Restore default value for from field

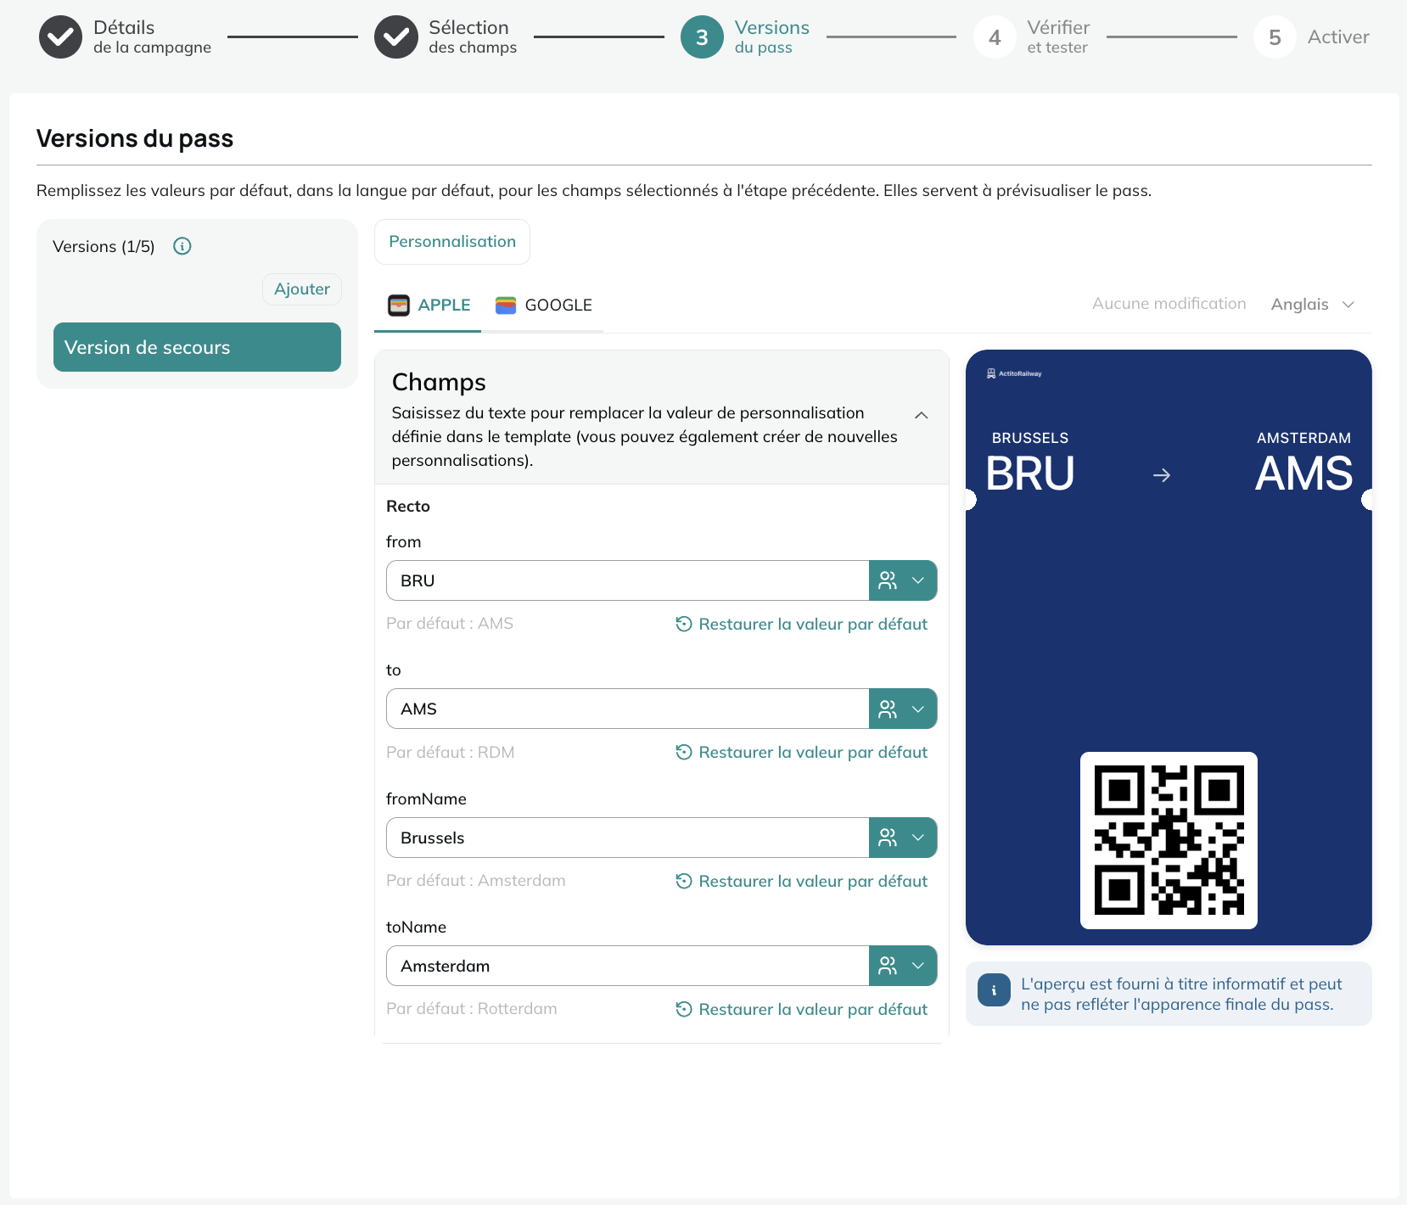[x=802, y=624]
